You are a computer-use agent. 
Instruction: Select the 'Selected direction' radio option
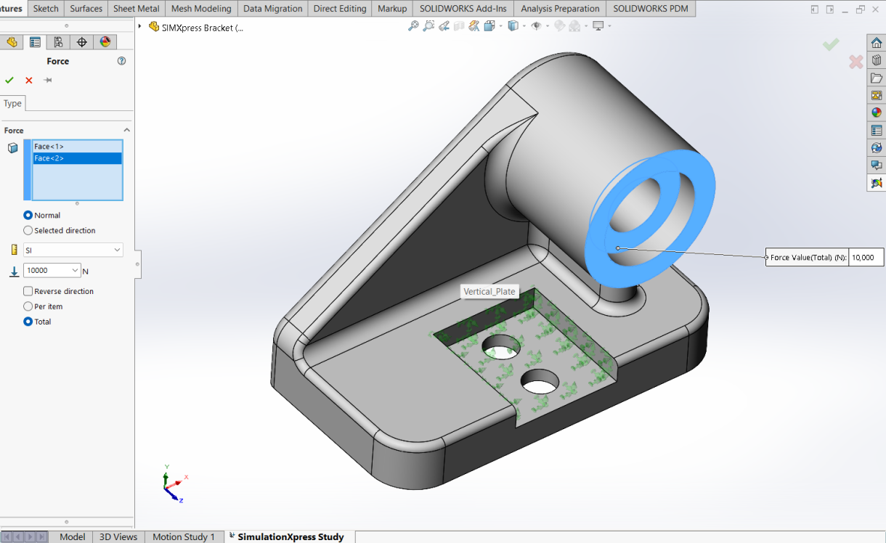click(x=28, y=230)
